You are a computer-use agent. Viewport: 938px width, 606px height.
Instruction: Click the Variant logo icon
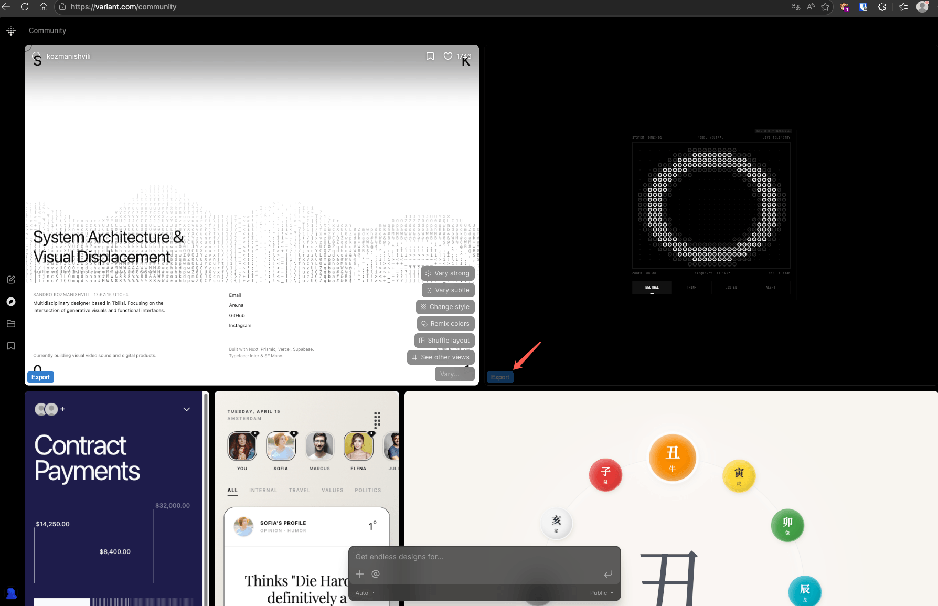[11, 31]
